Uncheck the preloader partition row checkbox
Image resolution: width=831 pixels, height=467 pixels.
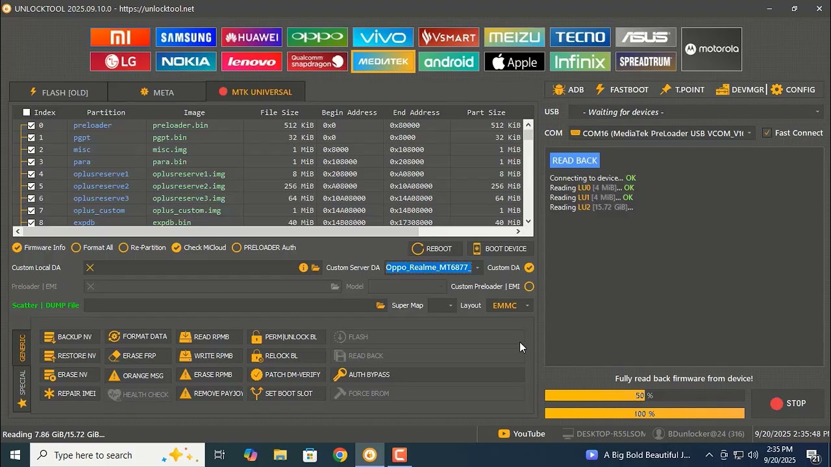click(31, 125)
